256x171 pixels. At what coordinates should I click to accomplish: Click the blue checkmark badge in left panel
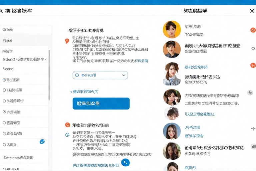42,141
